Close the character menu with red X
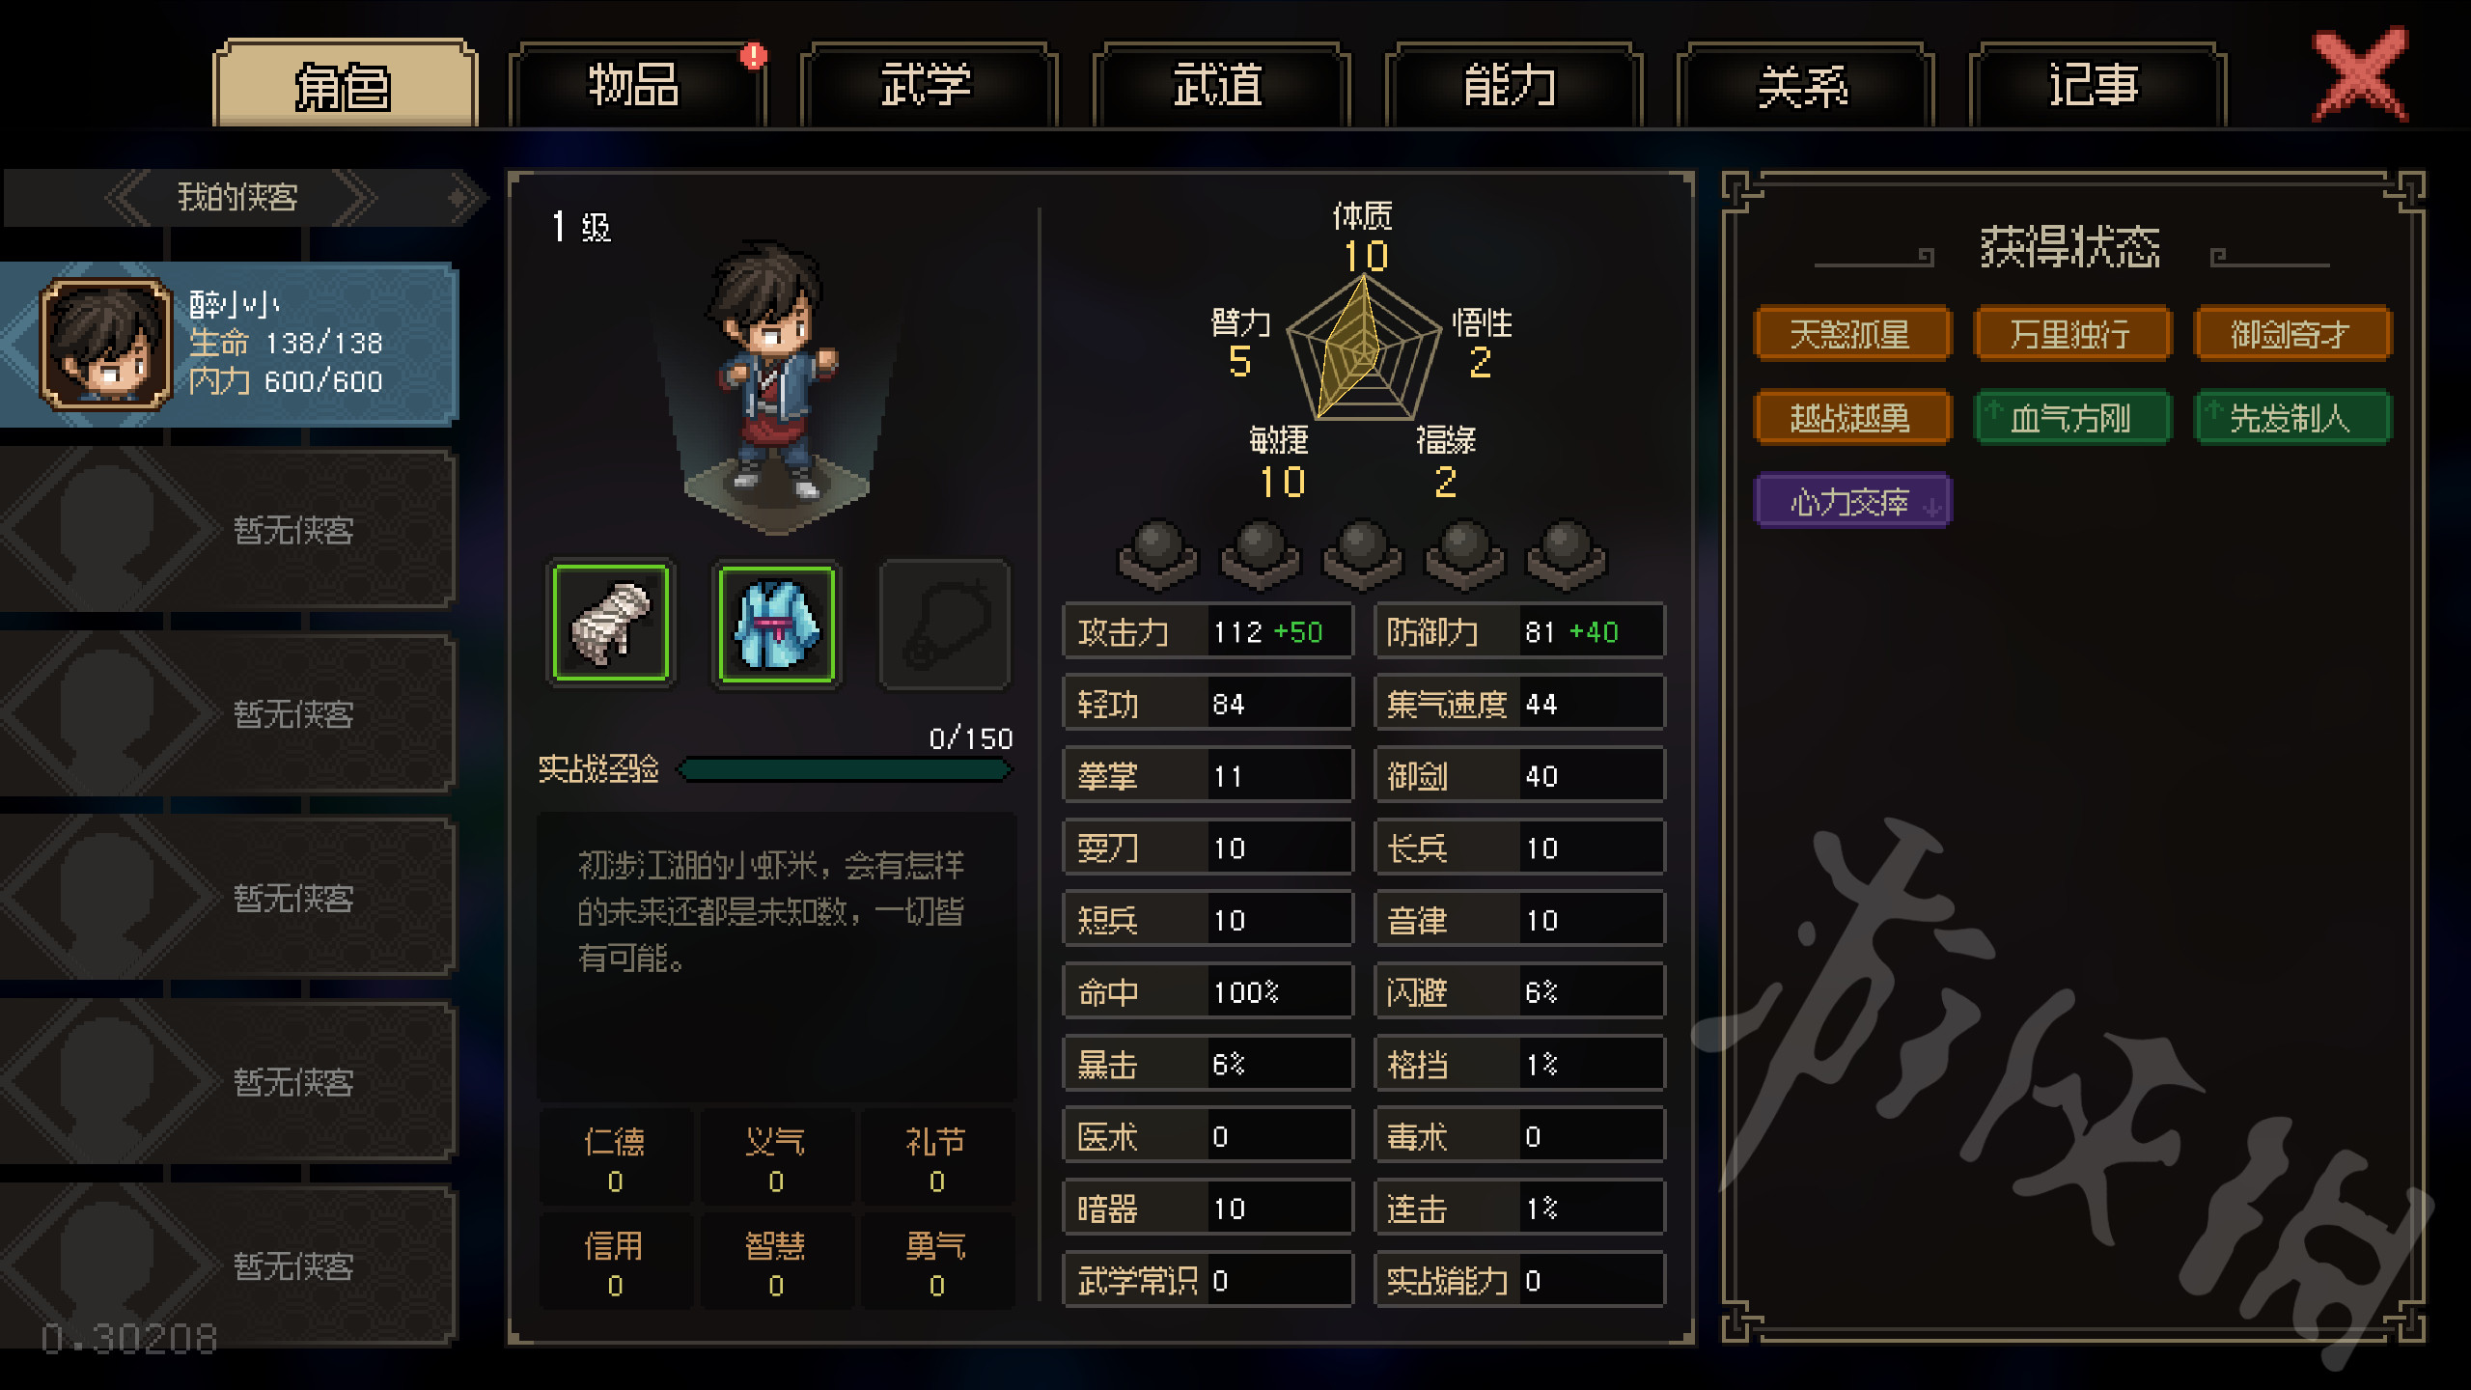This screenshot has width=2471, height=1390. pos(2360,75)
